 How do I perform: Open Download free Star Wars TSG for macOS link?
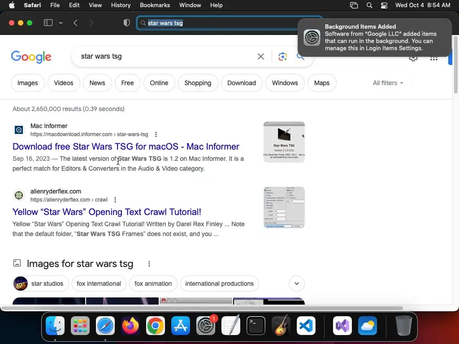click(x=126, y=146)
